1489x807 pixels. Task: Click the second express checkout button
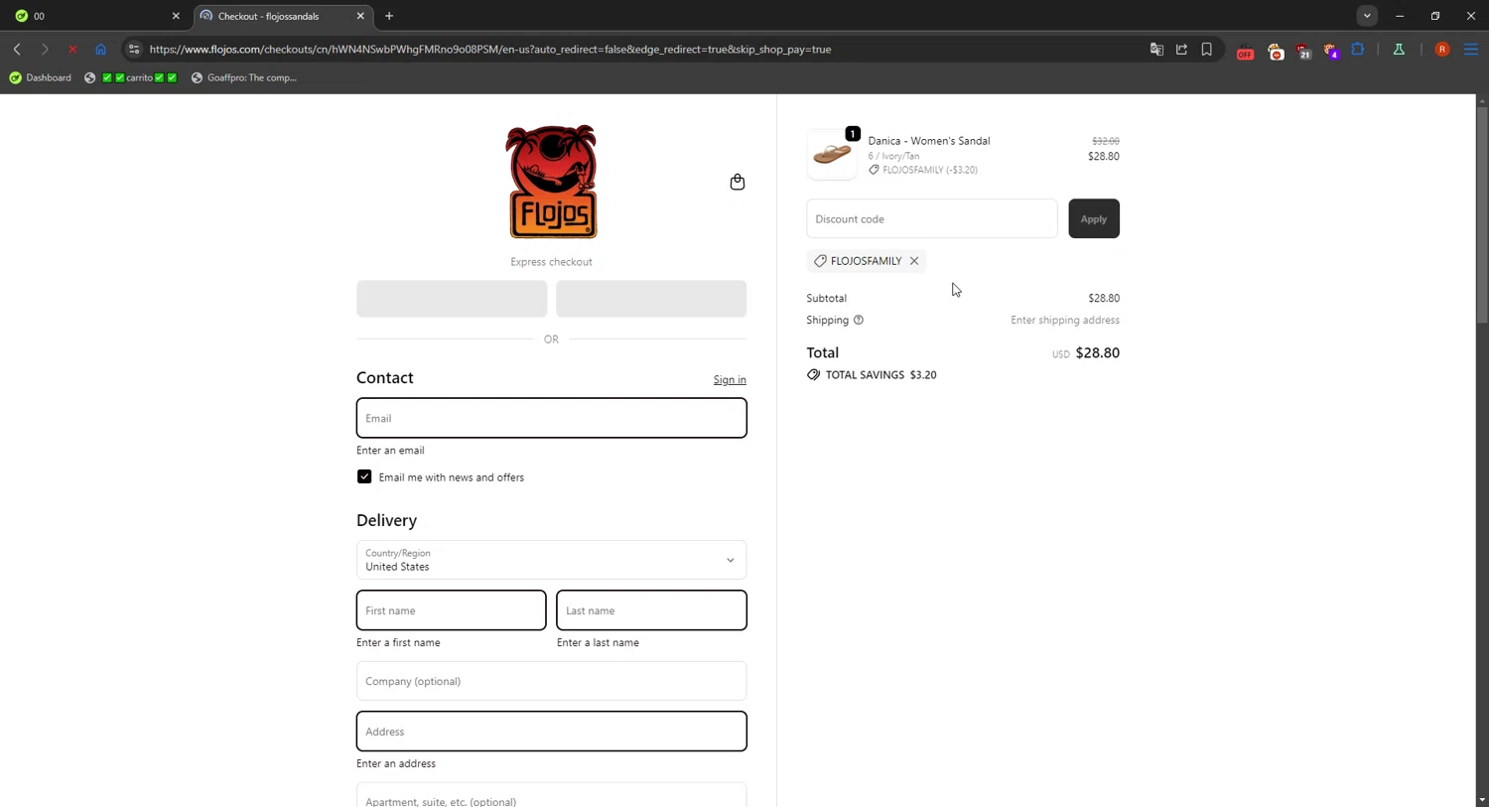click(x=651, y=299)
